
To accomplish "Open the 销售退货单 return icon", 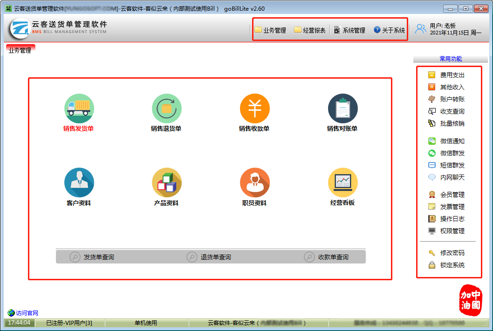I will point(167,108).
